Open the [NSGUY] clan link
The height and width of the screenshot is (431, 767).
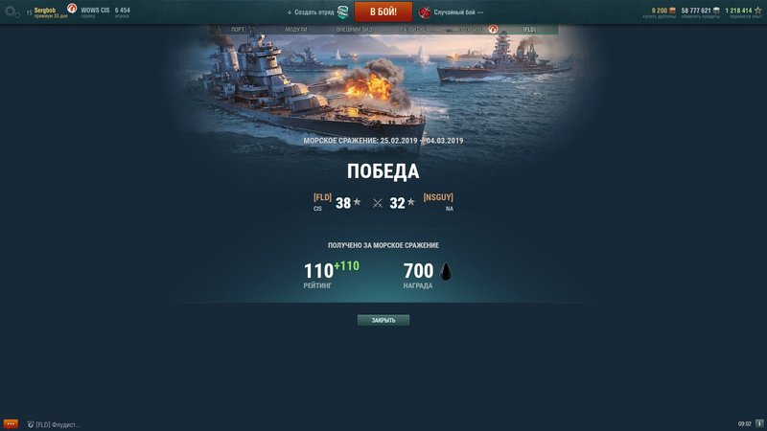pyautogui.click(x=438, y=197)
